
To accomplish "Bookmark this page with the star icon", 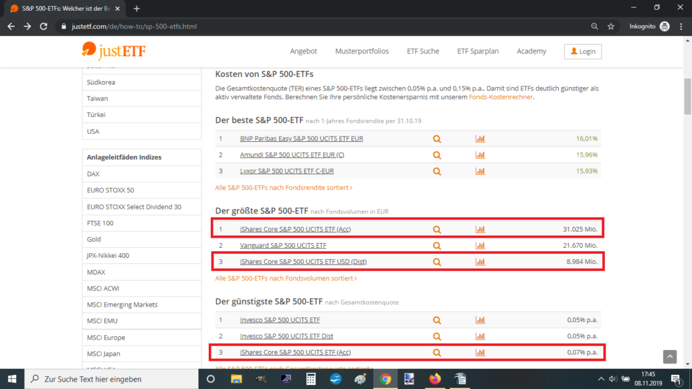I will tap(611, 26).
